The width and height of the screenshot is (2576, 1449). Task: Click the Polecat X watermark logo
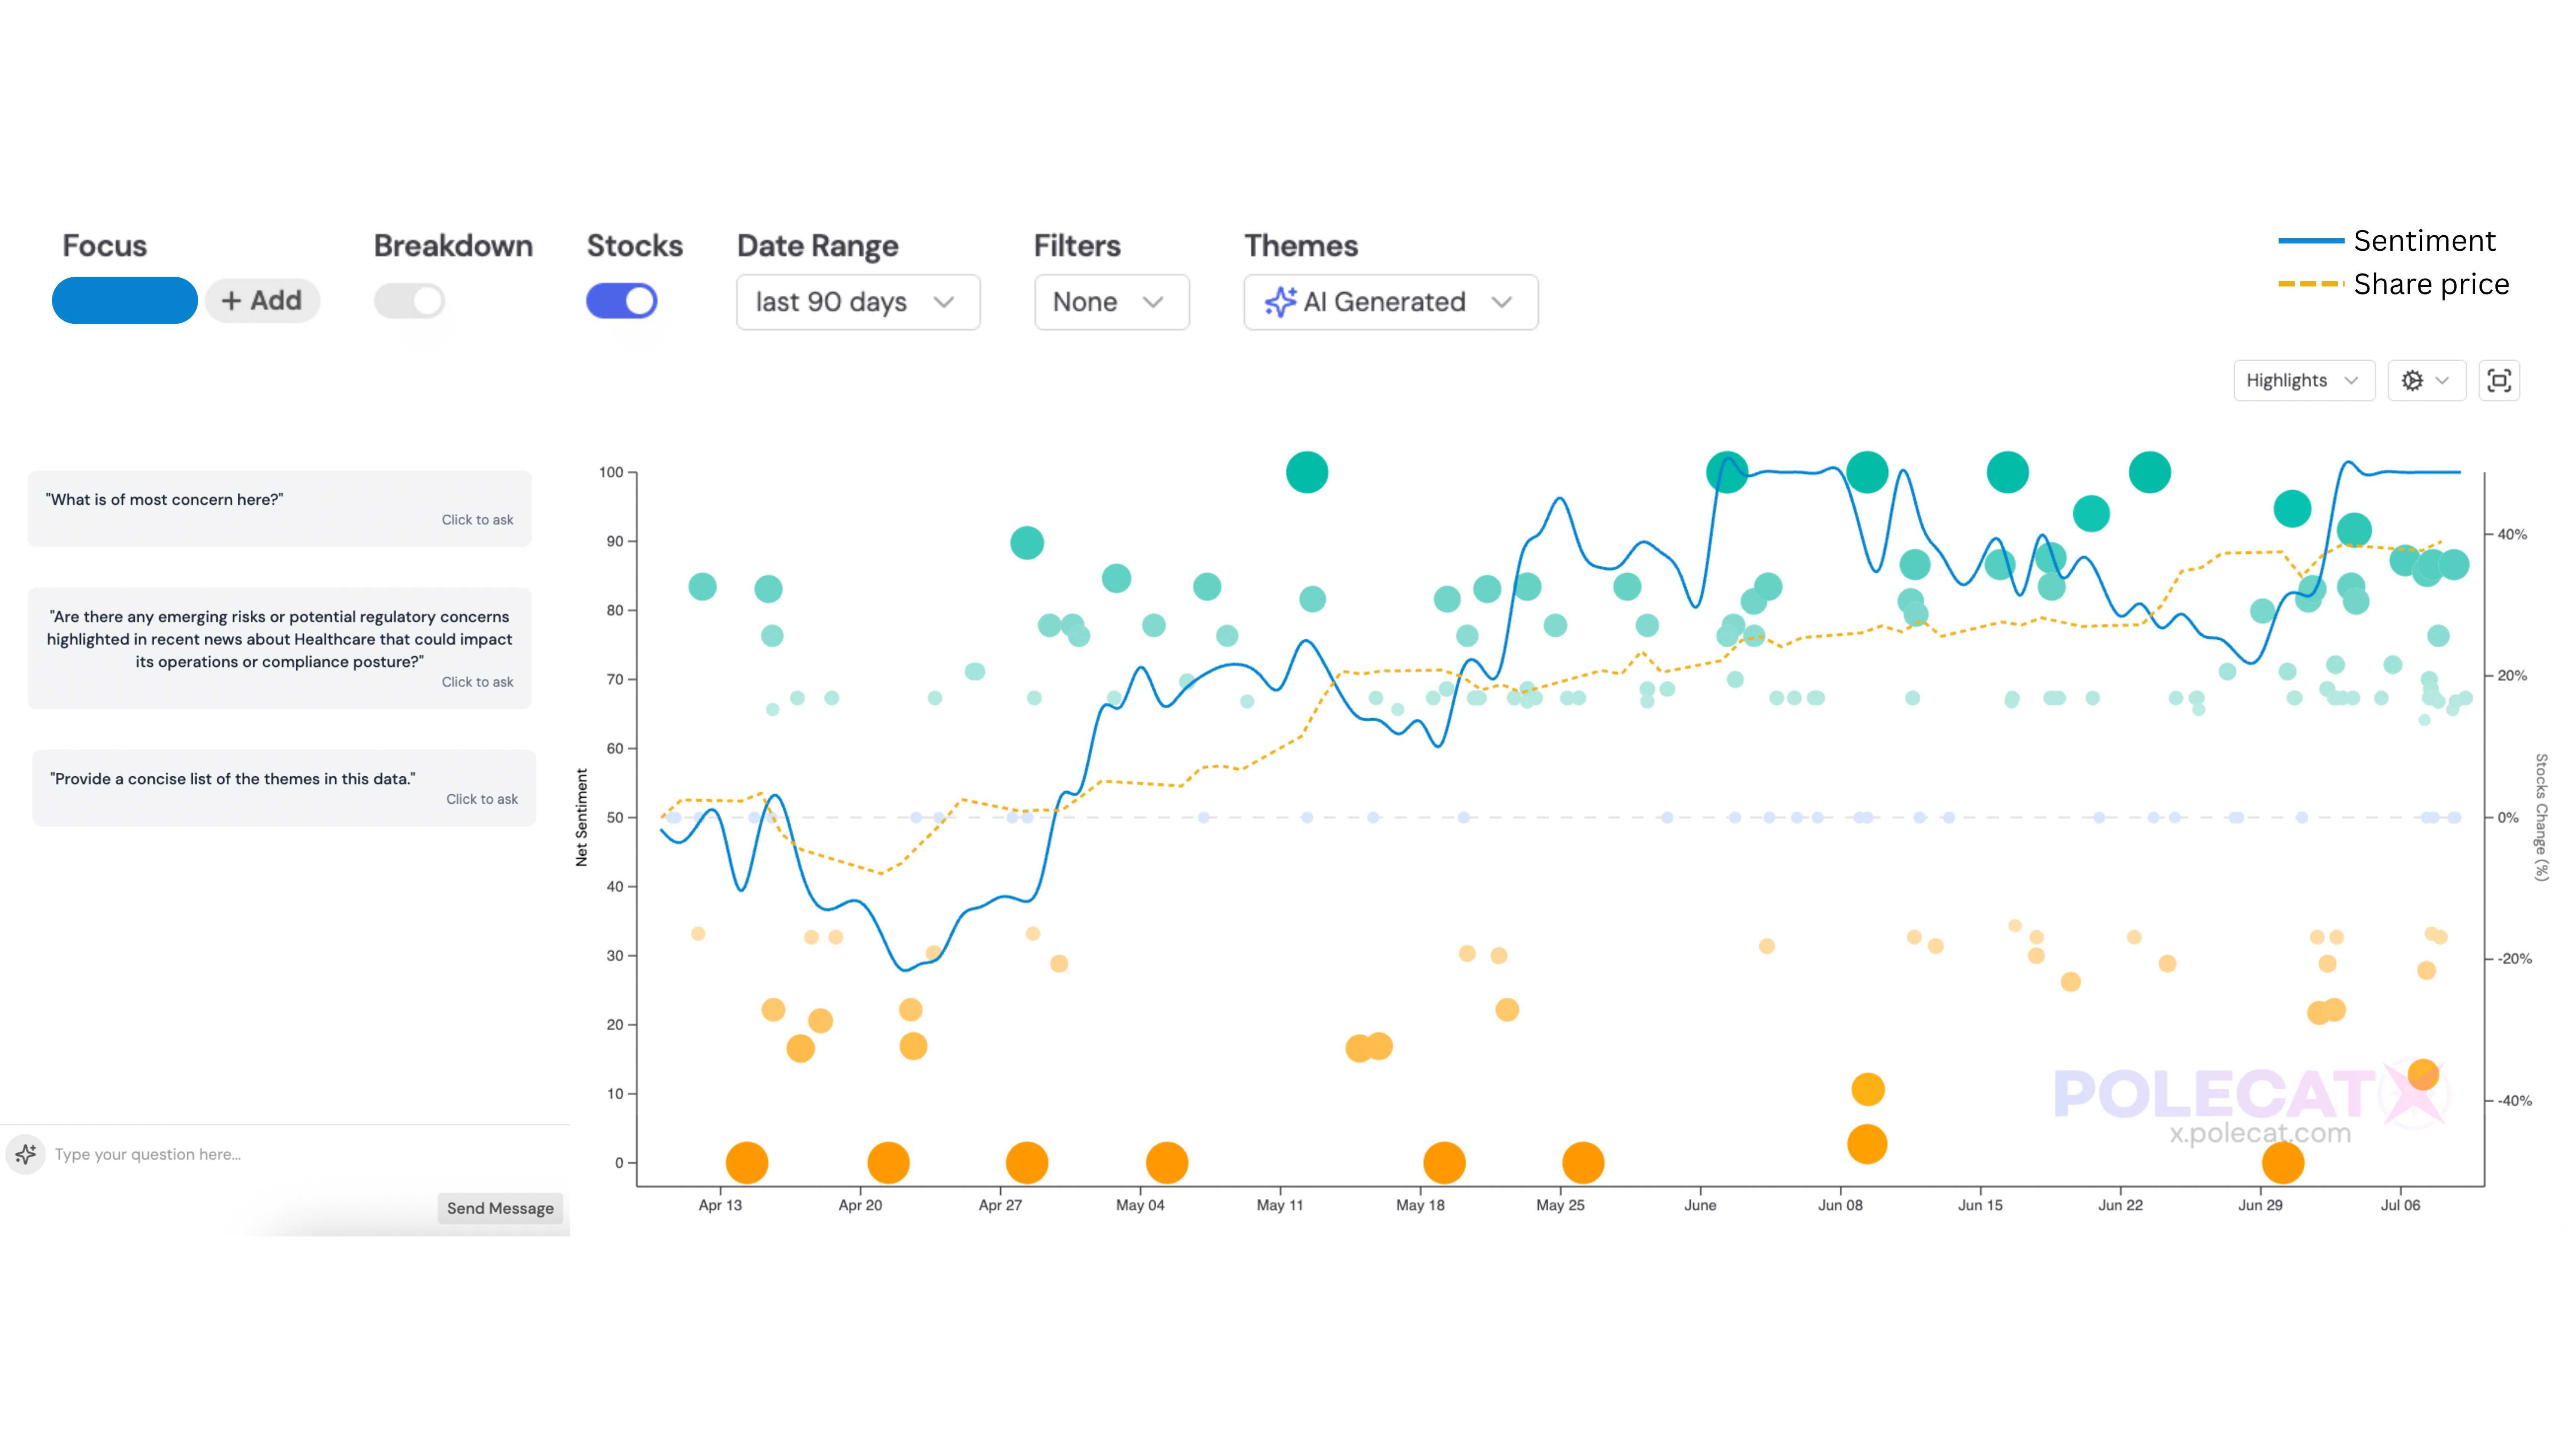2250,1100
